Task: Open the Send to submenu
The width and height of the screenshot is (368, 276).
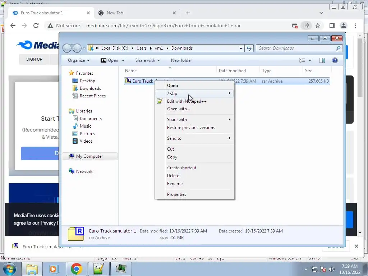Action: pos(194,138)
